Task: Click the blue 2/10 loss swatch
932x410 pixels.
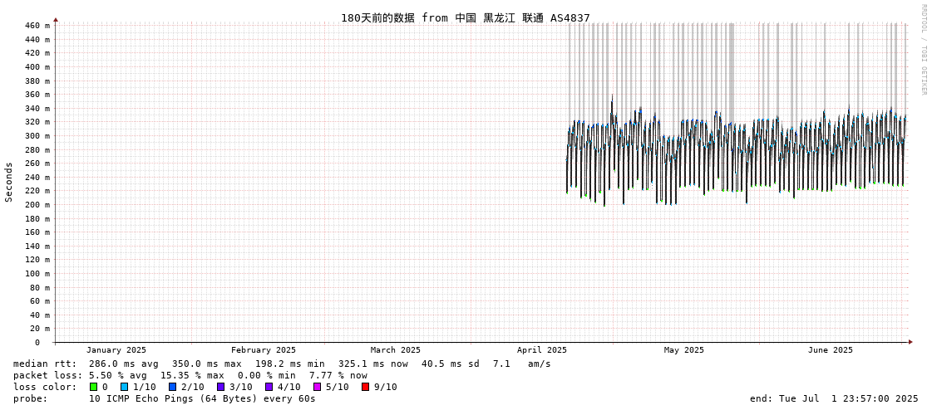Action: (172, 387)
